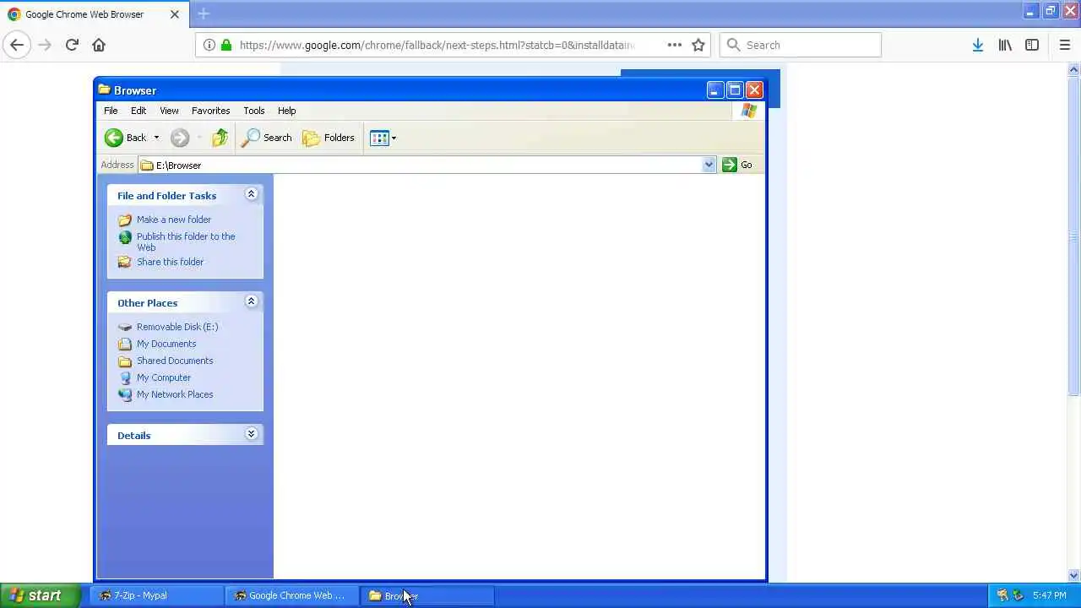
Task: Open page actions three-dot menu
Action: (674, 45)
